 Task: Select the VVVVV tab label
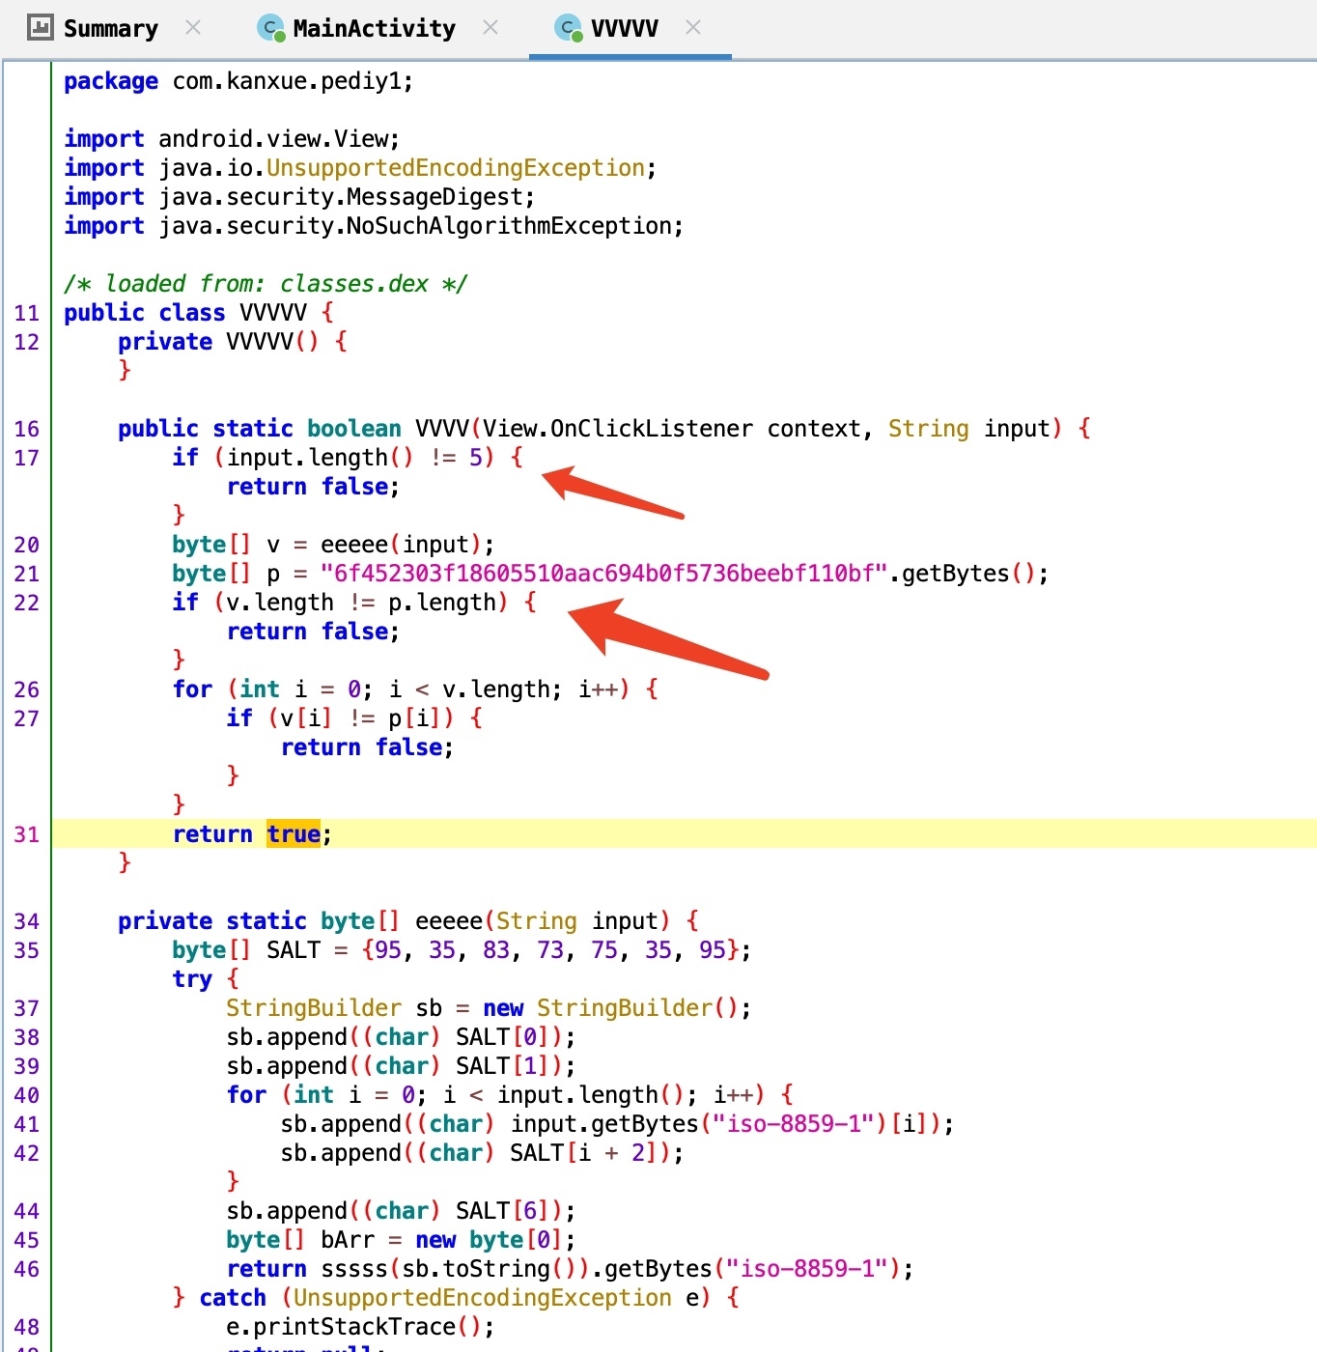[624, 29]
